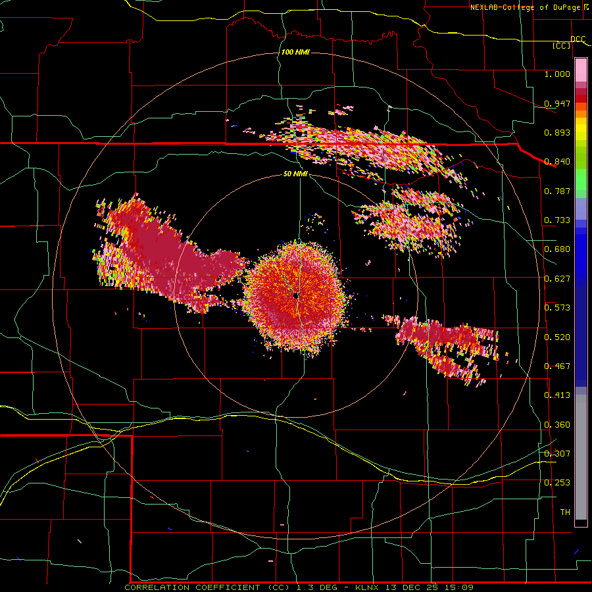Click the 0.573 color scale value
This screenshot has width=592, height=592.
[557, 308]
